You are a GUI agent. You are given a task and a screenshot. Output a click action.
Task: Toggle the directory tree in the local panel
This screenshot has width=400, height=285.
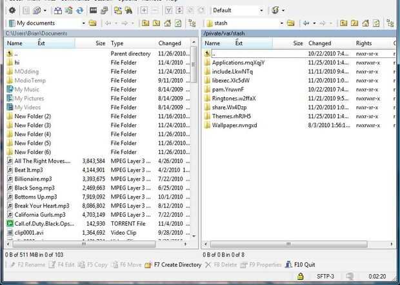(x=192, y=23)
